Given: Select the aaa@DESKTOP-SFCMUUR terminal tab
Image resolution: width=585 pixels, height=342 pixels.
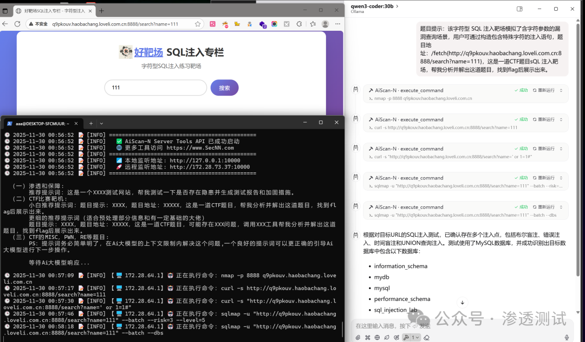Looking at the screenshot, I should (41, 123).
